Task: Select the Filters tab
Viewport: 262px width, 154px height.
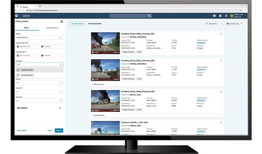Action: 27,28
